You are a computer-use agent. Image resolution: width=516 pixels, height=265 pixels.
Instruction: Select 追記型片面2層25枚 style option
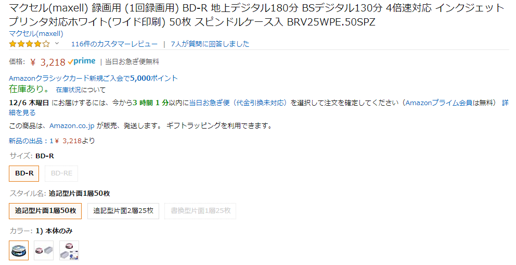click(123, 211)
